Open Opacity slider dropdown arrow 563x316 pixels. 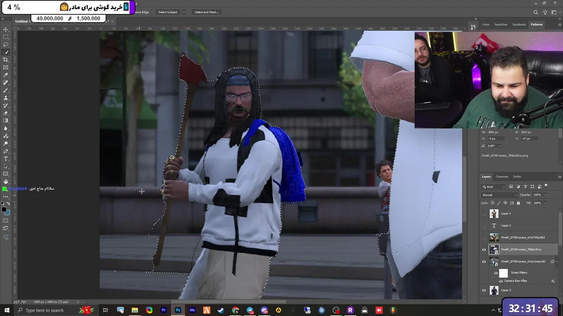point(545,195)
